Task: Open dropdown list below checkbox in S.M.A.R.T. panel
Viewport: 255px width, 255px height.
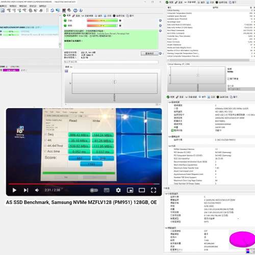Action: 241,89
